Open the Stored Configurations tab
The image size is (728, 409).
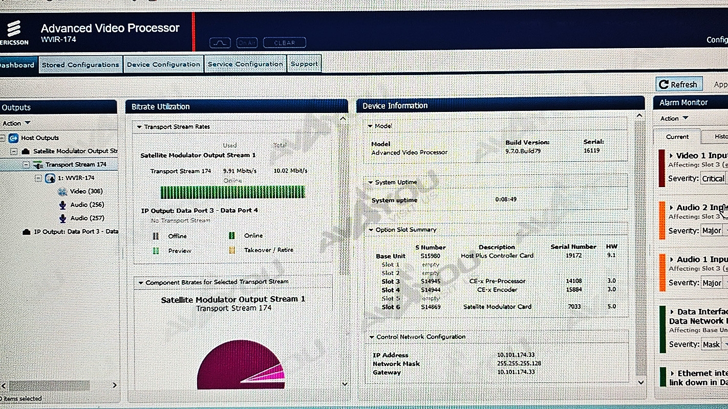tap(80, 65)
